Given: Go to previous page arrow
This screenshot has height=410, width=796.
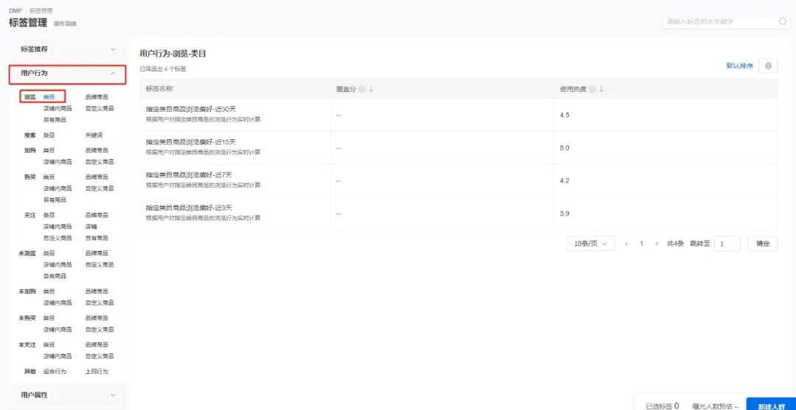Looking at the screenshot, I should pos(626,244).
